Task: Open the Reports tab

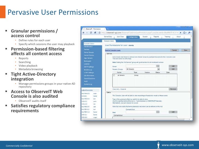Action: coord(156,37)
